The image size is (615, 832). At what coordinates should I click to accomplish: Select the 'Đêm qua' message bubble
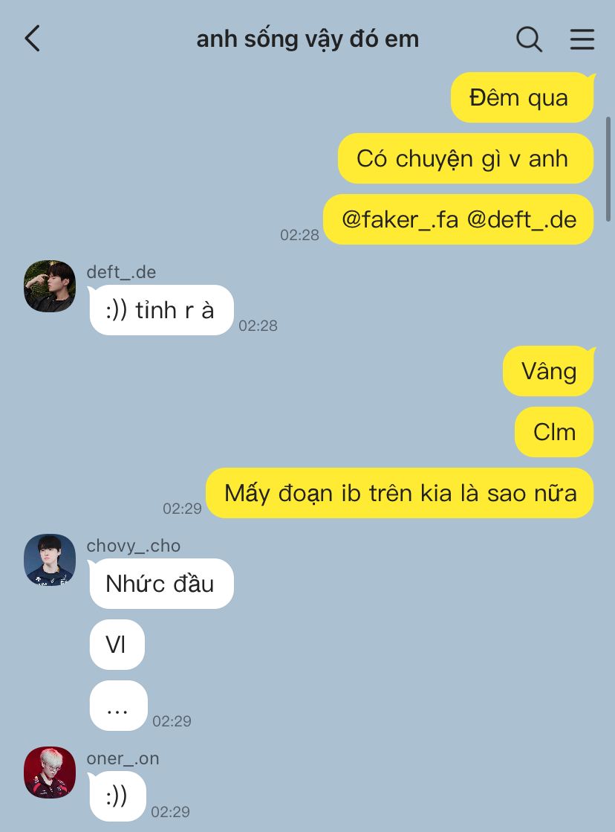tap(522, 97)
